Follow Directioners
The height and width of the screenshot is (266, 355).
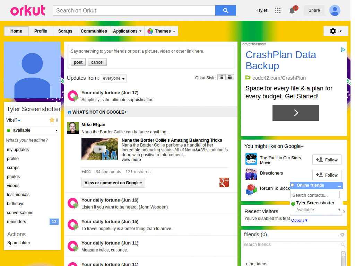pyautogui.click(x=327, y=175)
